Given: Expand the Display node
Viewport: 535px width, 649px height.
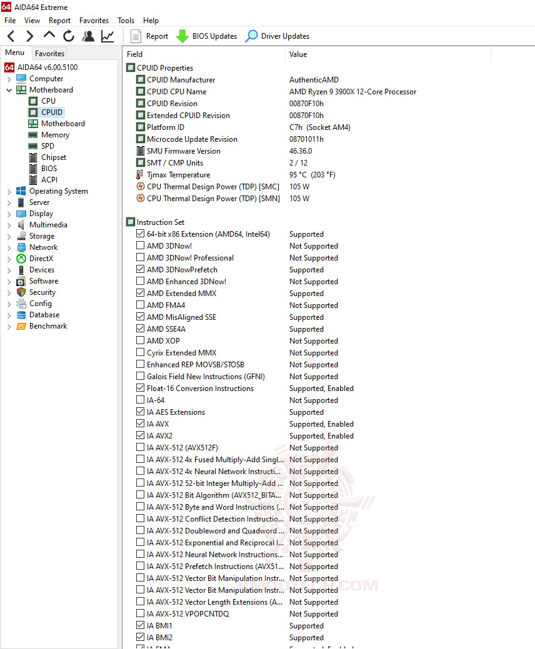Looking at the screenshot, I should (x=9, y=214).
